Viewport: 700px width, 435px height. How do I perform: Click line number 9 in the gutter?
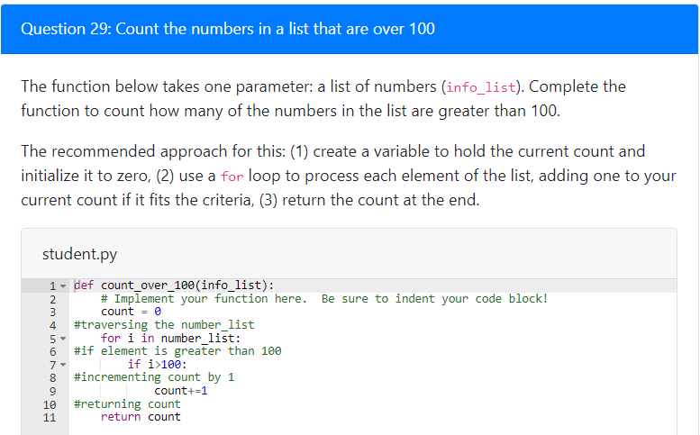coord(52,392)
